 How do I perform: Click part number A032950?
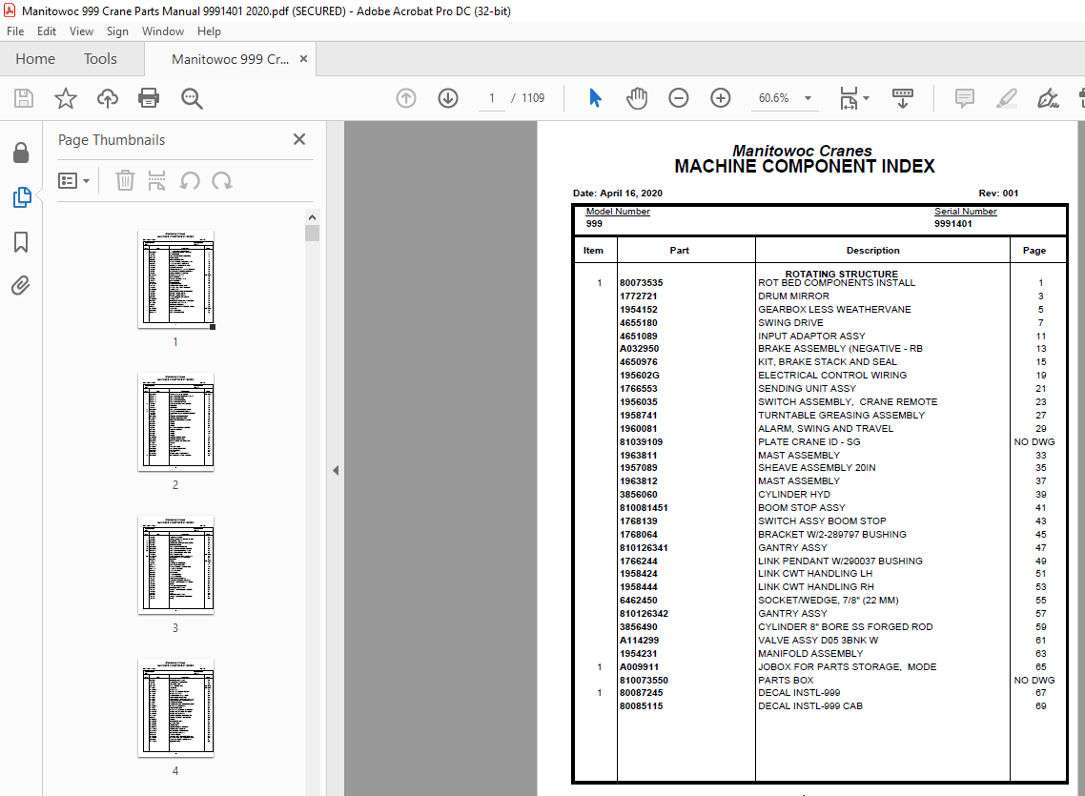tap(640, 349)
